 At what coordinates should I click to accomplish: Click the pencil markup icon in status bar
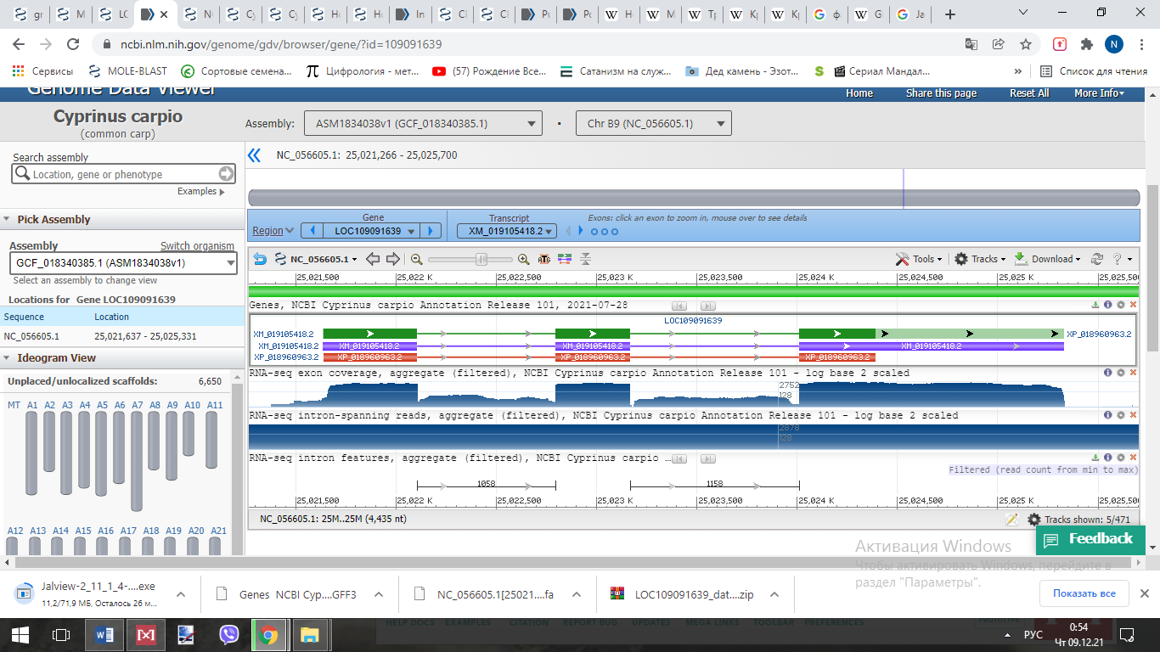1011,520
